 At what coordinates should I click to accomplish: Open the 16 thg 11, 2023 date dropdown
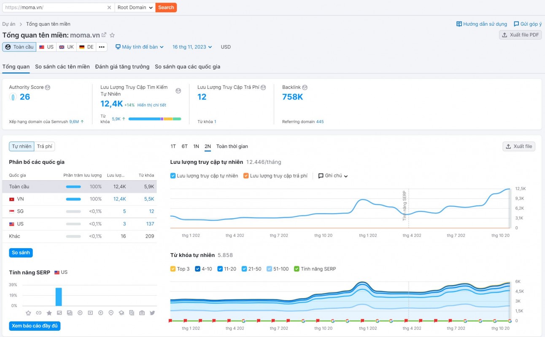click(192, 47)
